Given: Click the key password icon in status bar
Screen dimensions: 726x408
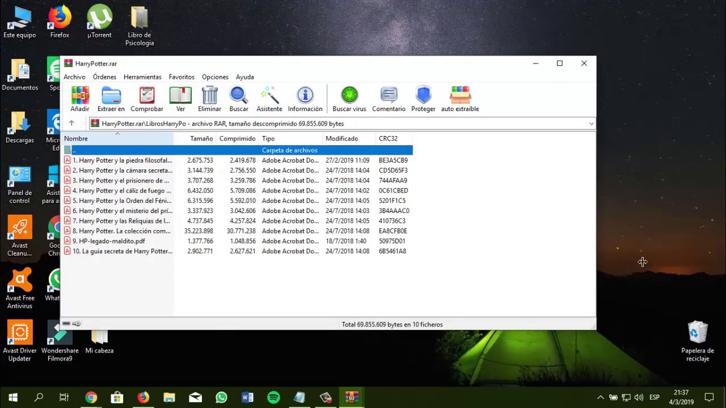Looking at the screenshot, I should (77, 324).
